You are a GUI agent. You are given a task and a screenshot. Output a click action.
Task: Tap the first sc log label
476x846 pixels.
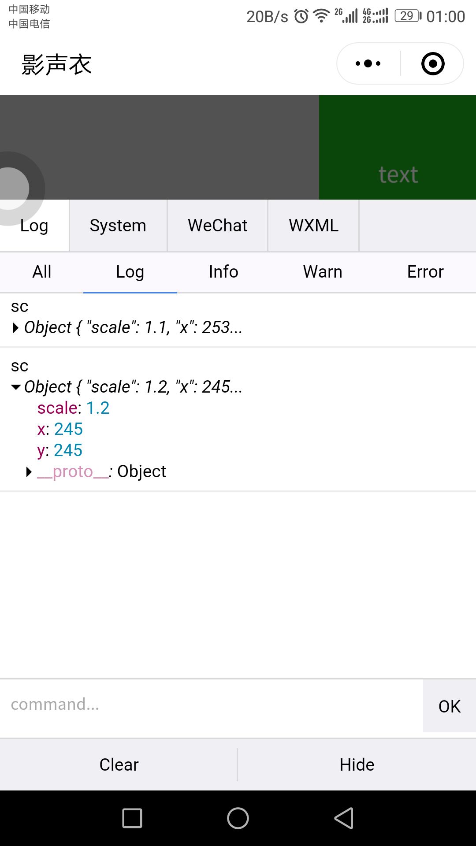[x=19, y=306]
